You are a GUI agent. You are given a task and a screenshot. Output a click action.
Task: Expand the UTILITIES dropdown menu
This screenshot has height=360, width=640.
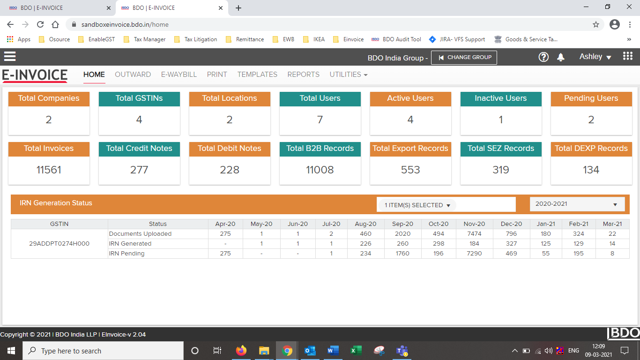coord(348,75)
